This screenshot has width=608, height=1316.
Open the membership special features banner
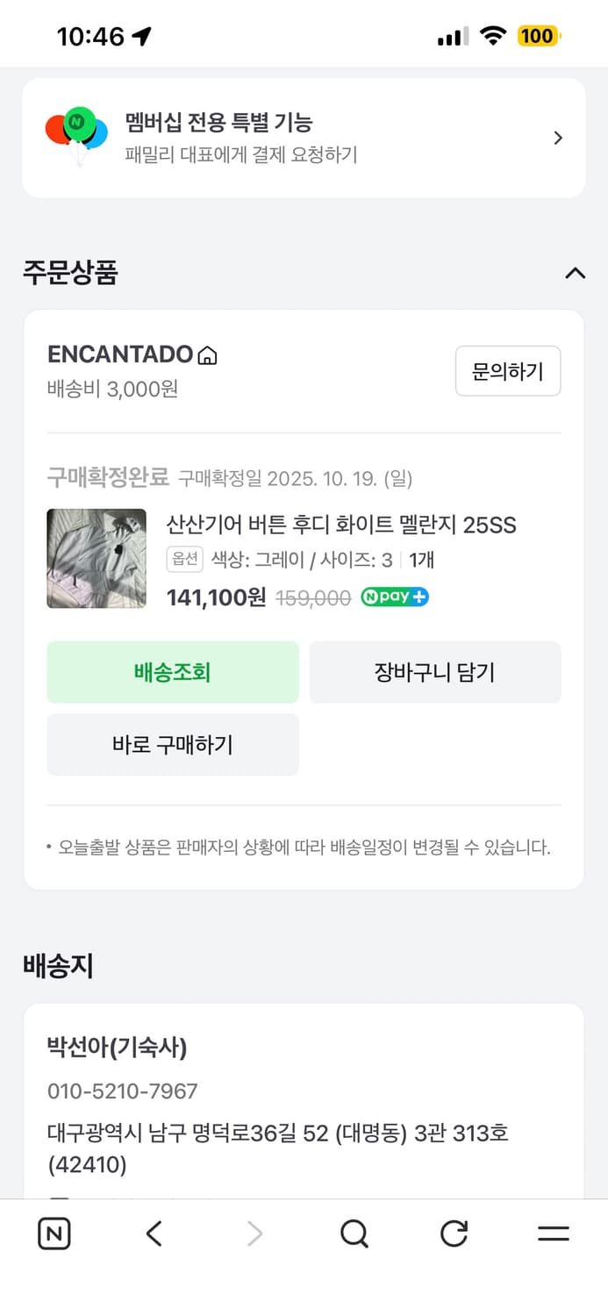click(x=304, y=137)
